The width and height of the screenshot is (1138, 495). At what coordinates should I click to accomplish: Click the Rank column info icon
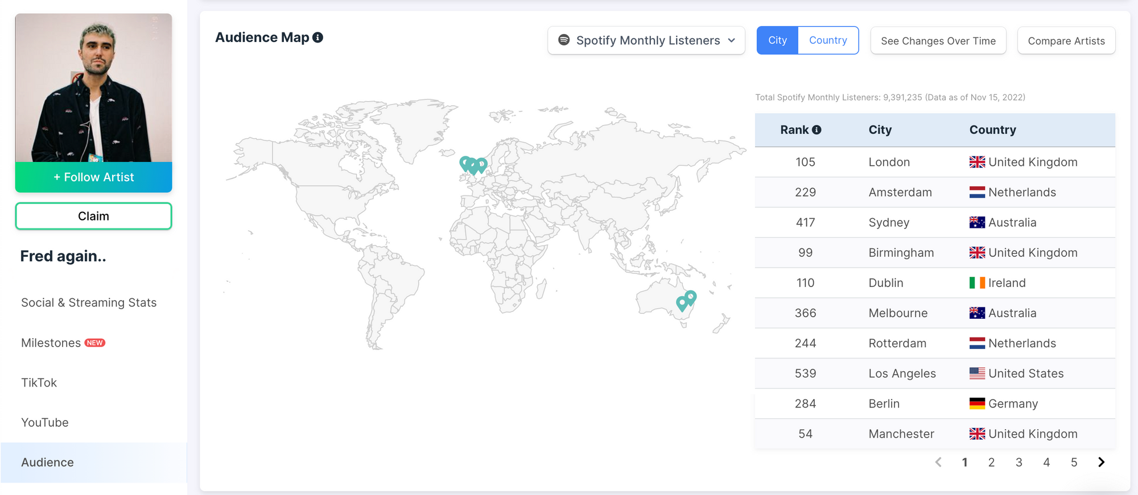click(817, 130)
